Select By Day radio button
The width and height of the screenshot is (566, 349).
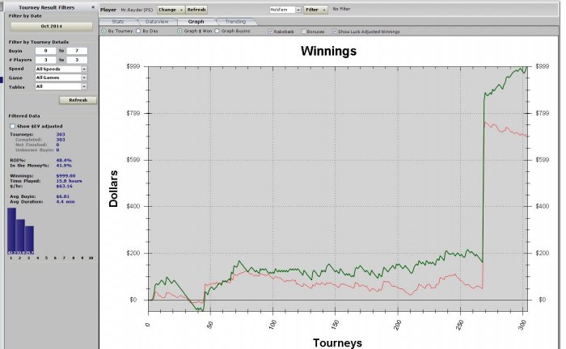[x=138, y=31]
